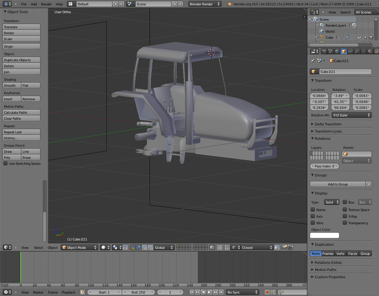Screen dimensions: 379x296
Task: Click the pin icon in properties panel
Action: click(312, 61)
